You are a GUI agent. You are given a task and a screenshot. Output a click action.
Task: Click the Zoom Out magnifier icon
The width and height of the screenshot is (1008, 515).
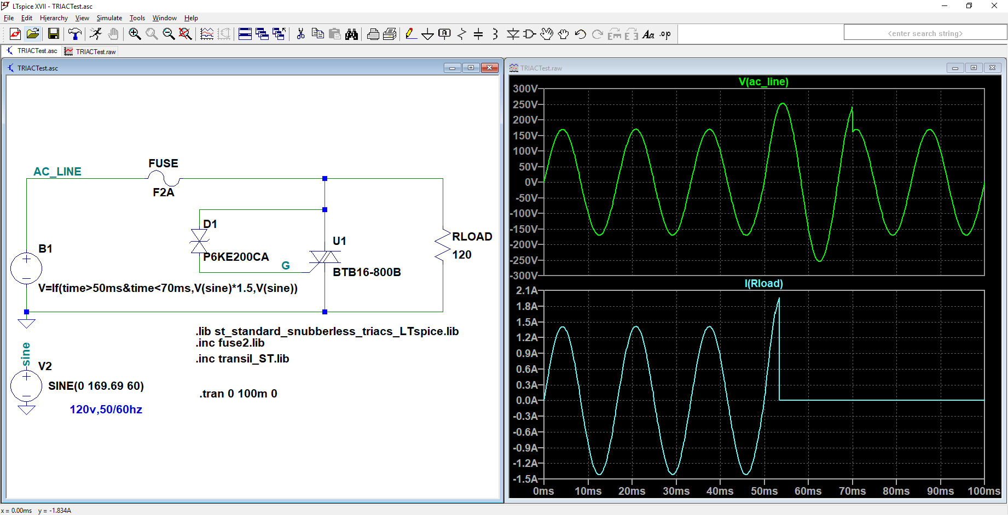click(169, 34)
